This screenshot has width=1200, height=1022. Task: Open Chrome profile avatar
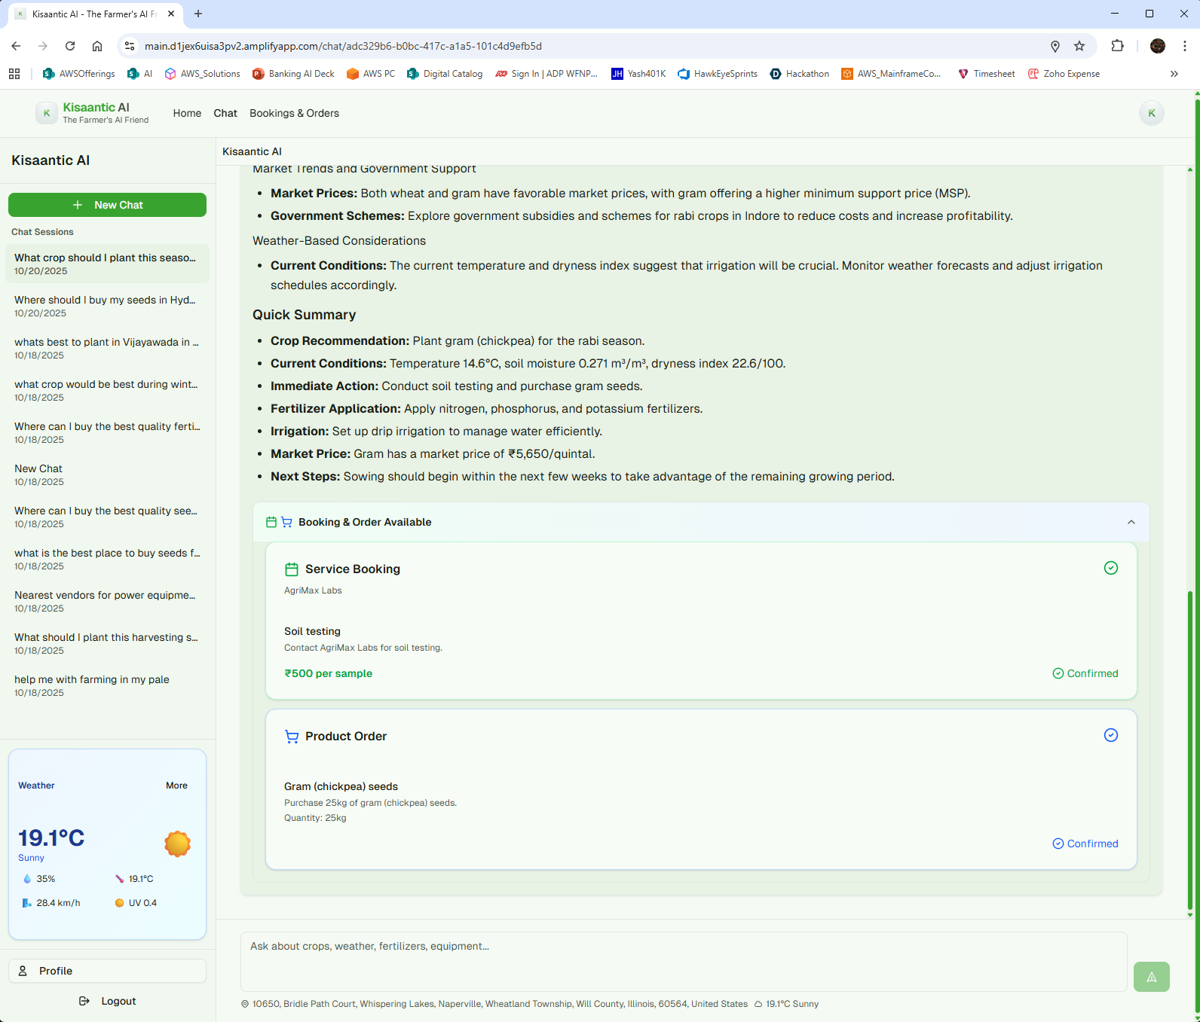click(x=1158, y=46)
